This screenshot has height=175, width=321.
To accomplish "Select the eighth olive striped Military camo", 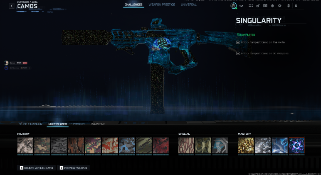I will tap(144, 146).
